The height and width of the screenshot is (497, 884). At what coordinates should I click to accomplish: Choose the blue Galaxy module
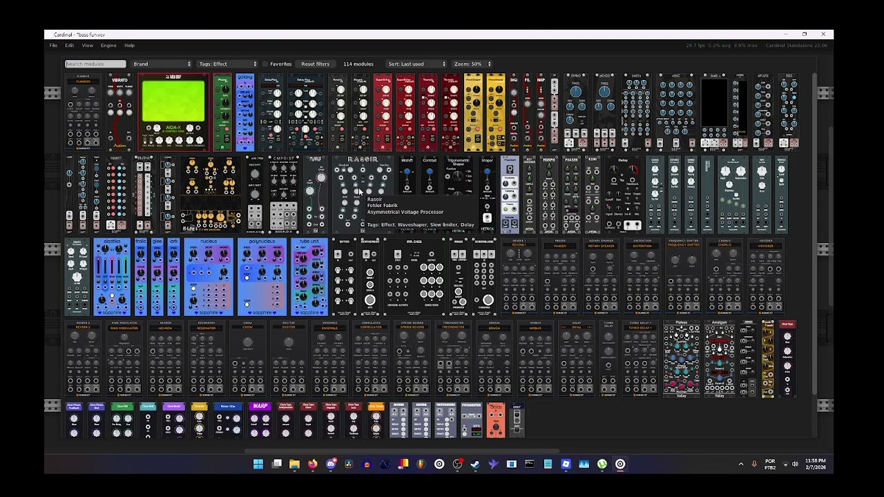(245, 113)
